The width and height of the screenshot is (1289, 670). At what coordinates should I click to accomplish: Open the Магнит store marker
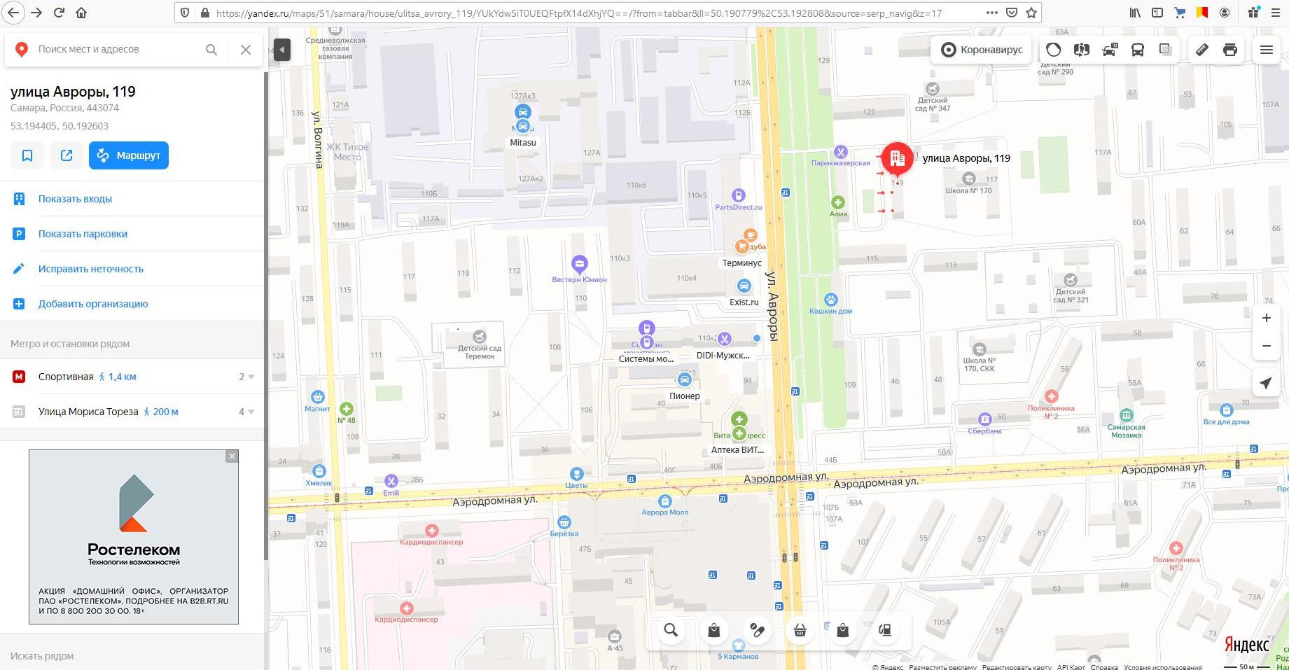tap(317, 397)
